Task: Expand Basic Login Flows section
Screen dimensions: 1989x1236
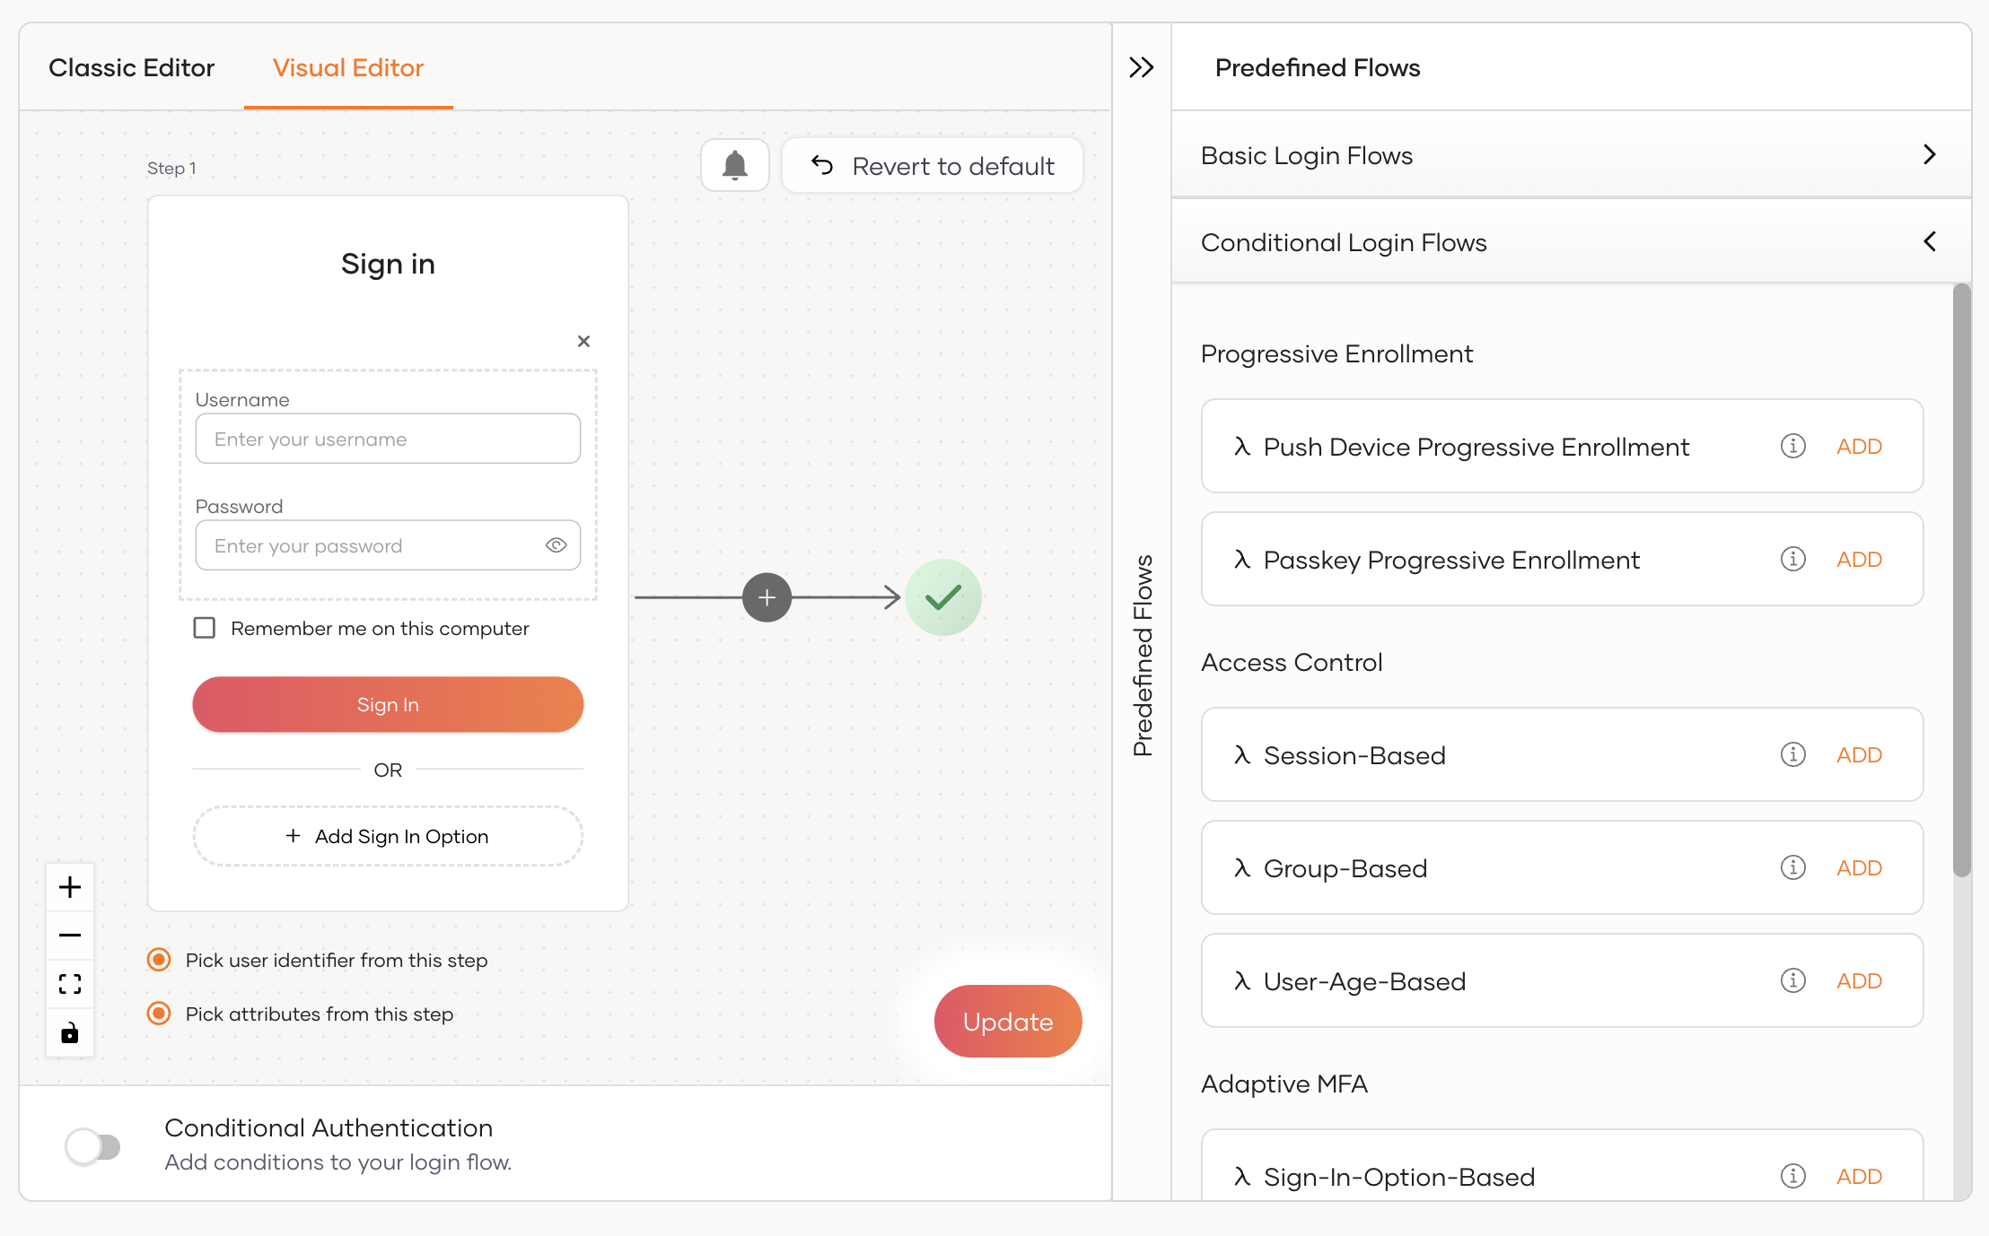Action: click(1571, 155)
